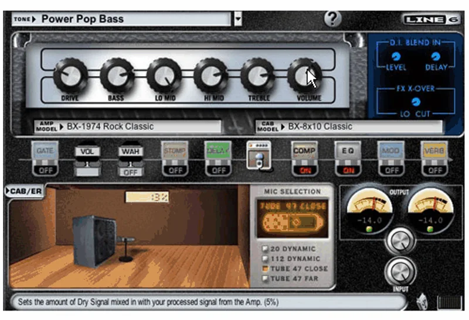Click the D.I. Blend Delay knob

436,56
